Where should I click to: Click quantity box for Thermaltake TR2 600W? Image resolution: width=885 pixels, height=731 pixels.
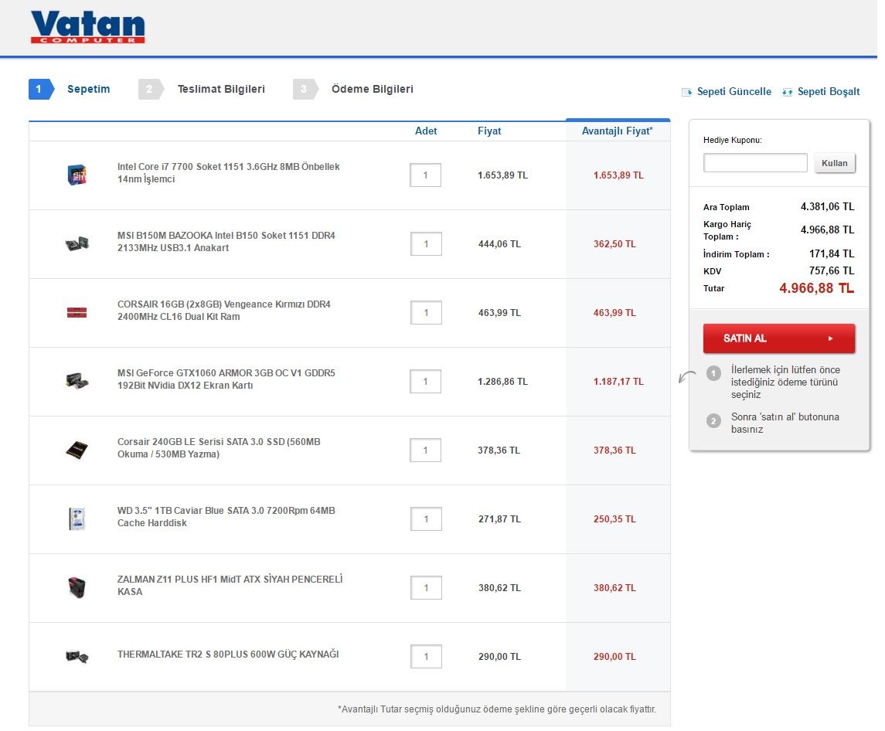click(426, 657)
